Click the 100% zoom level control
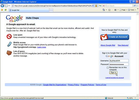Image resolution: width=139 pixels, height=100 pixels. coord(130,98)
